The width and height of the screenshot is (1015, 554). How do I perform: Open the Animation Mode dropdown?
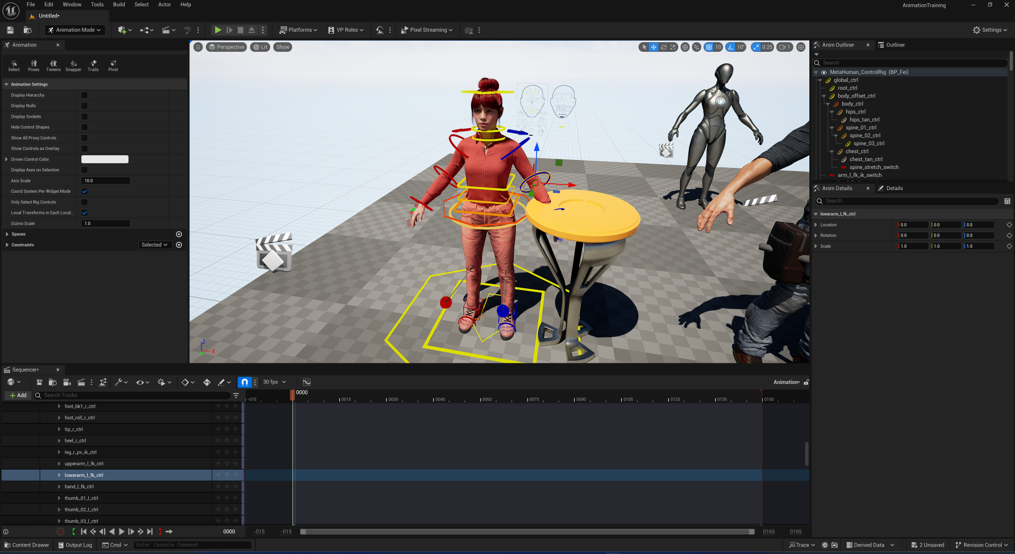75,30
